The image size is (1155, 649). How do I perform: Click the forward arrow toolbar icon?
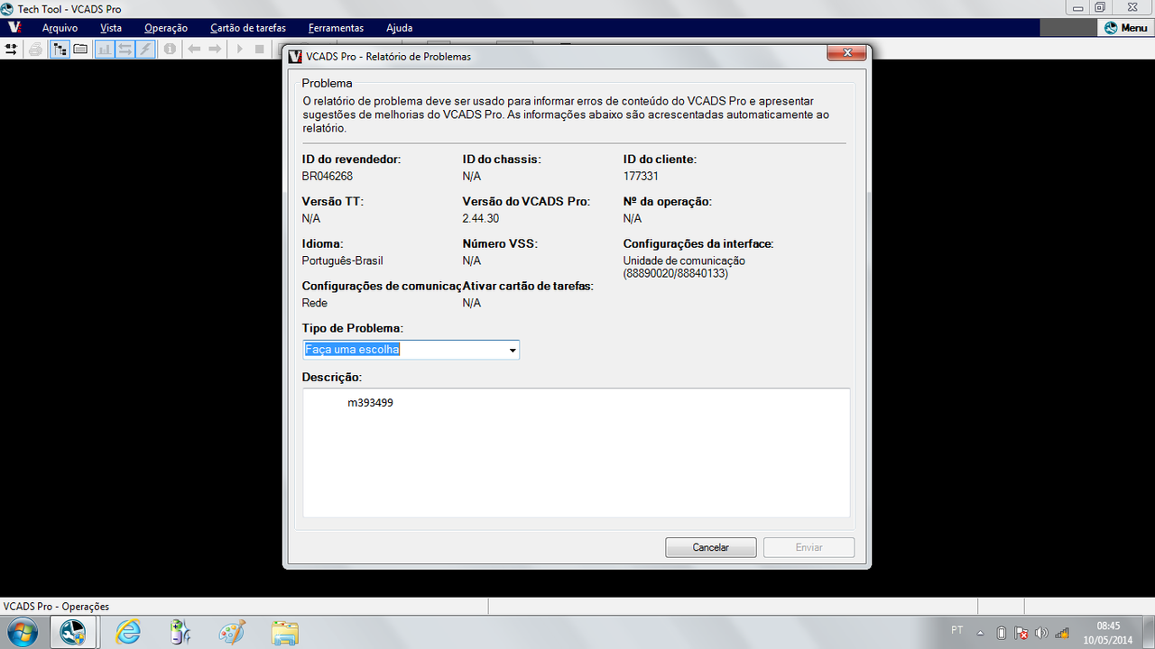click(215, 49)
